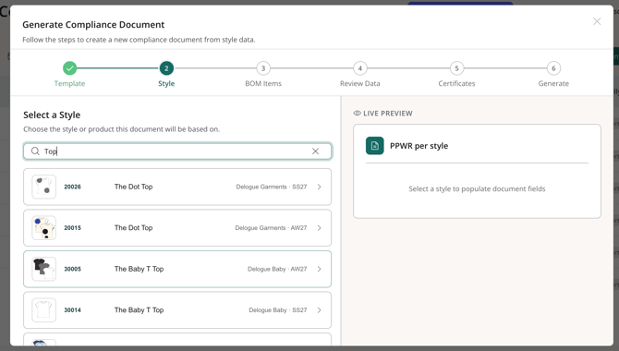Click the BOM Items step label
Screen dimensions: 619x351
[x=263, y=83]
